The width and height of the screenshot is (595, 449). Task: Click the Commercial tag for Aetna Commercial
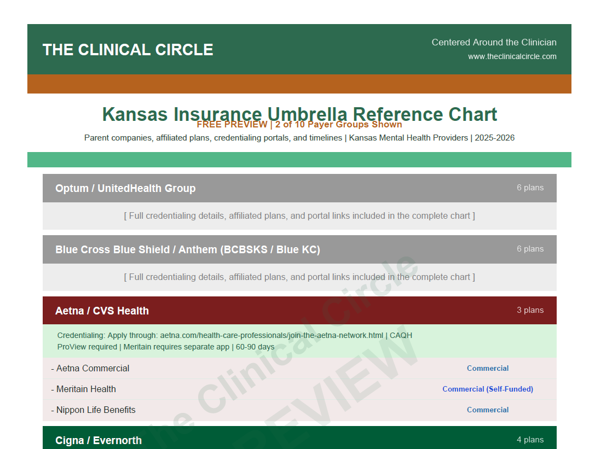pyautogui.click(x=488, y=368)
